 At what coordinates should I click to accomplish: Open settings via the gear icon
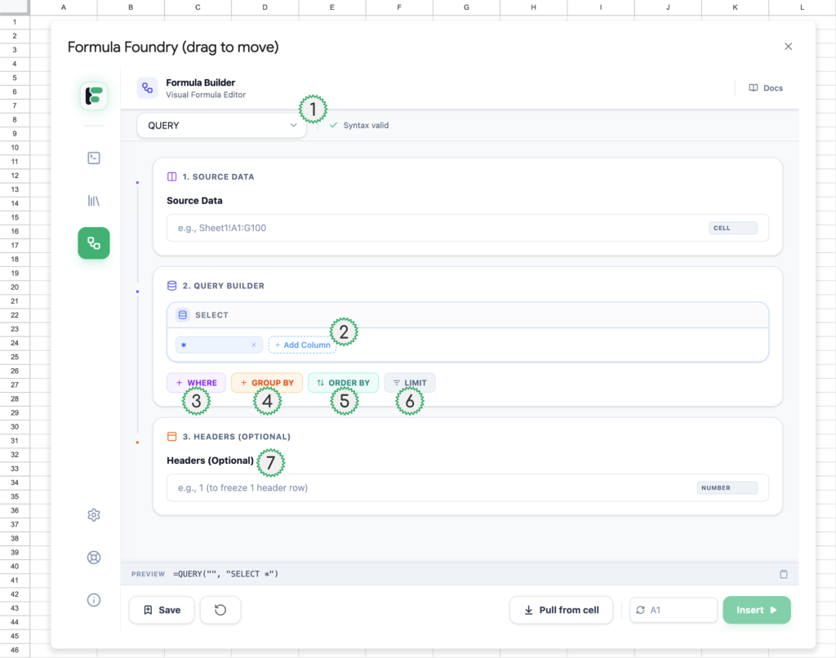click(94, 515)
